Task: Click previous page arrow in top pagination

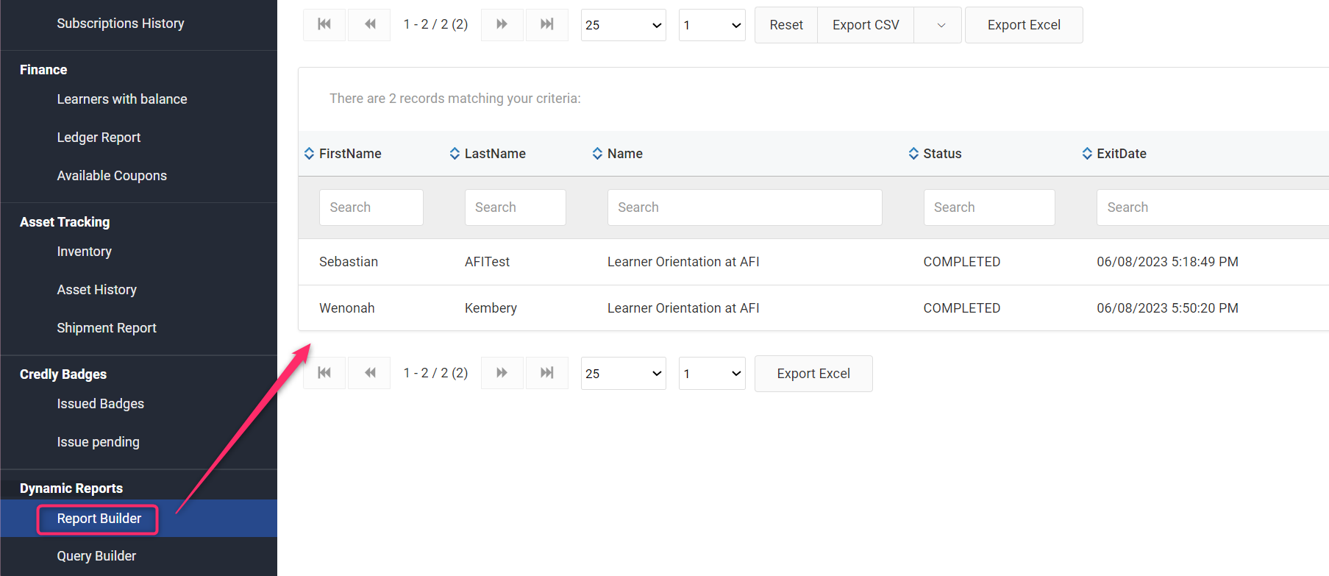Action: [x=369, y=24]
